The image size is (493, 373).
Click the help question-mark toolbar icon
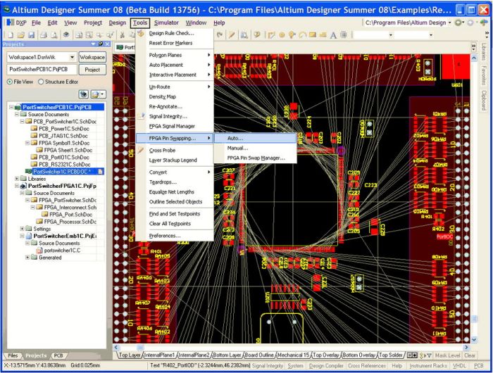[257, 35]
